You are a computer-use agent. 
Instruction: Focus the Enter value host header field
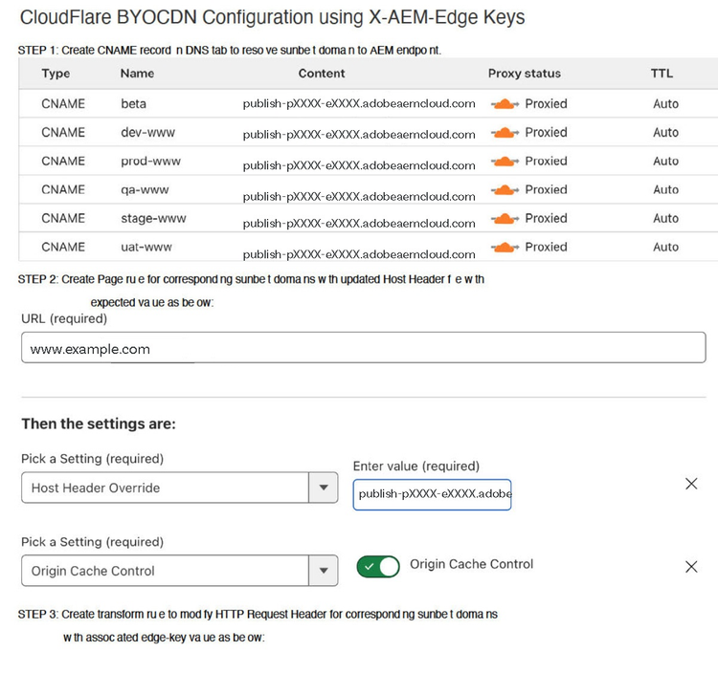432,494
